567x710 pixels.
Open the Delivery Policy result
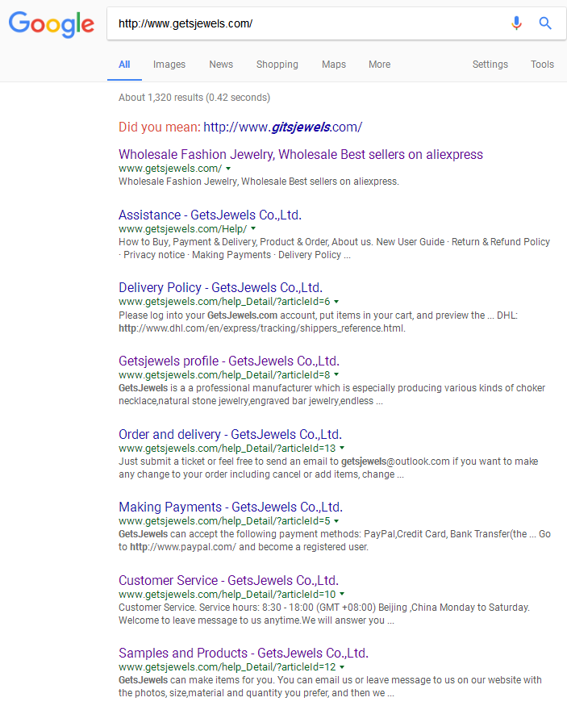220,288
